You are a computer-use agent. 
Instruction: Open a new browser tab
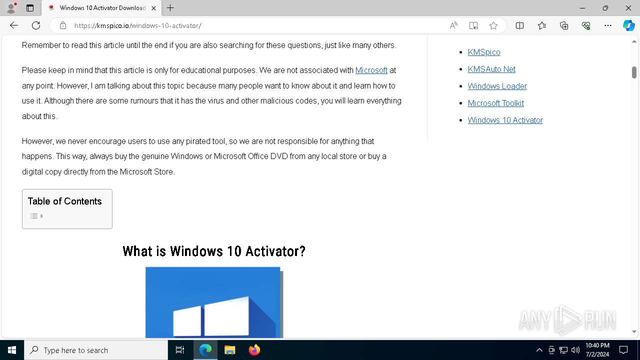[170, 8]
